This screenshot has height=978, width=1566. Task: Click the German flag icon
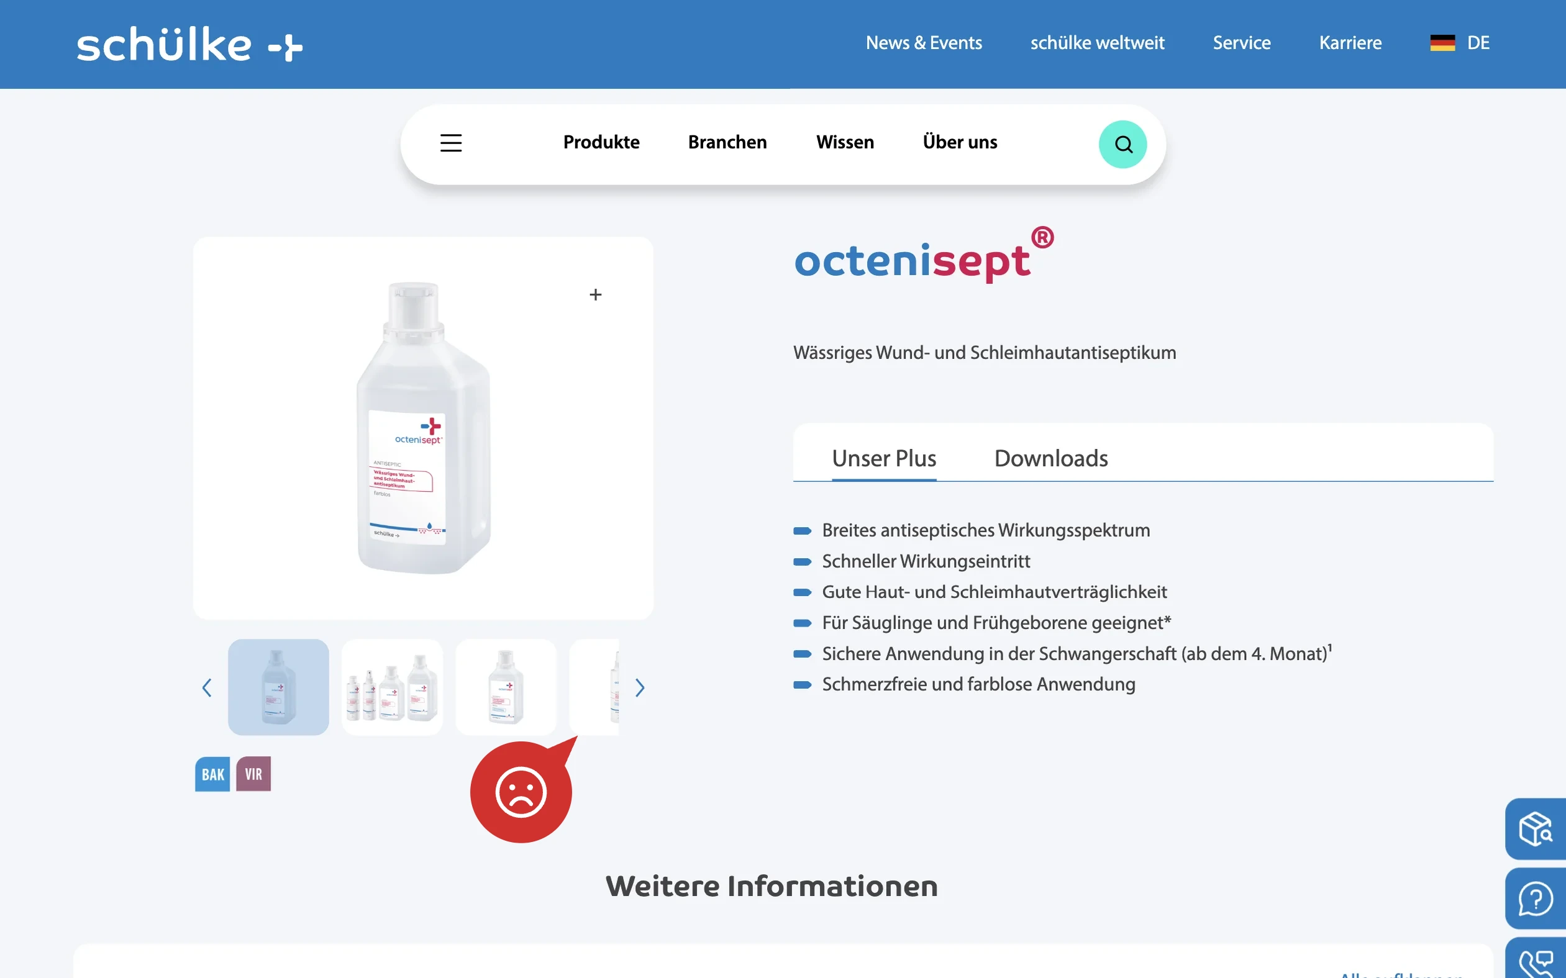1442,43
